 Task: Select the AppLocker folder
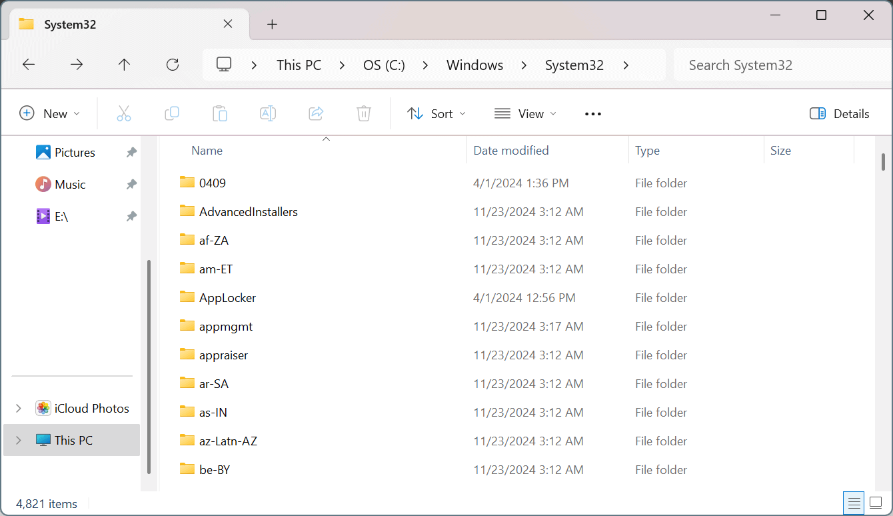pos(227,298)
